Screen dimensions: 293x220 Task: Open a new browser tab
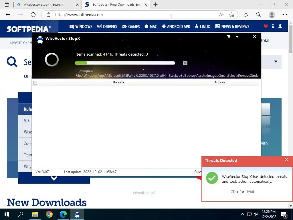pos(155,5)
